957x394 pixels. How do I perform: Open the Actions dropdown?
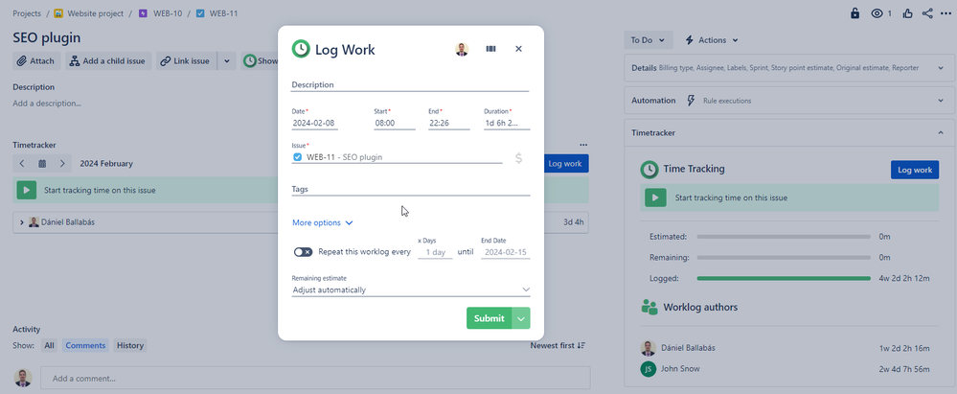point(711,40)
